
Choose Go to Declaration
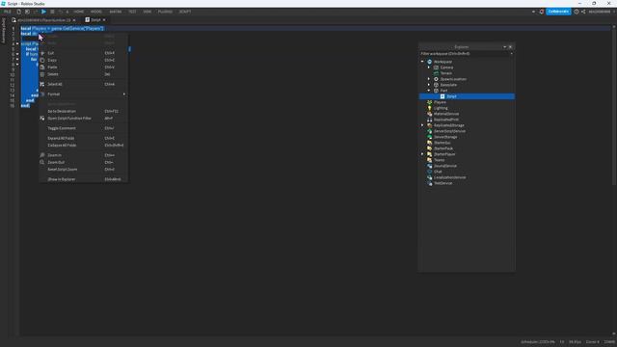point(84,112)
